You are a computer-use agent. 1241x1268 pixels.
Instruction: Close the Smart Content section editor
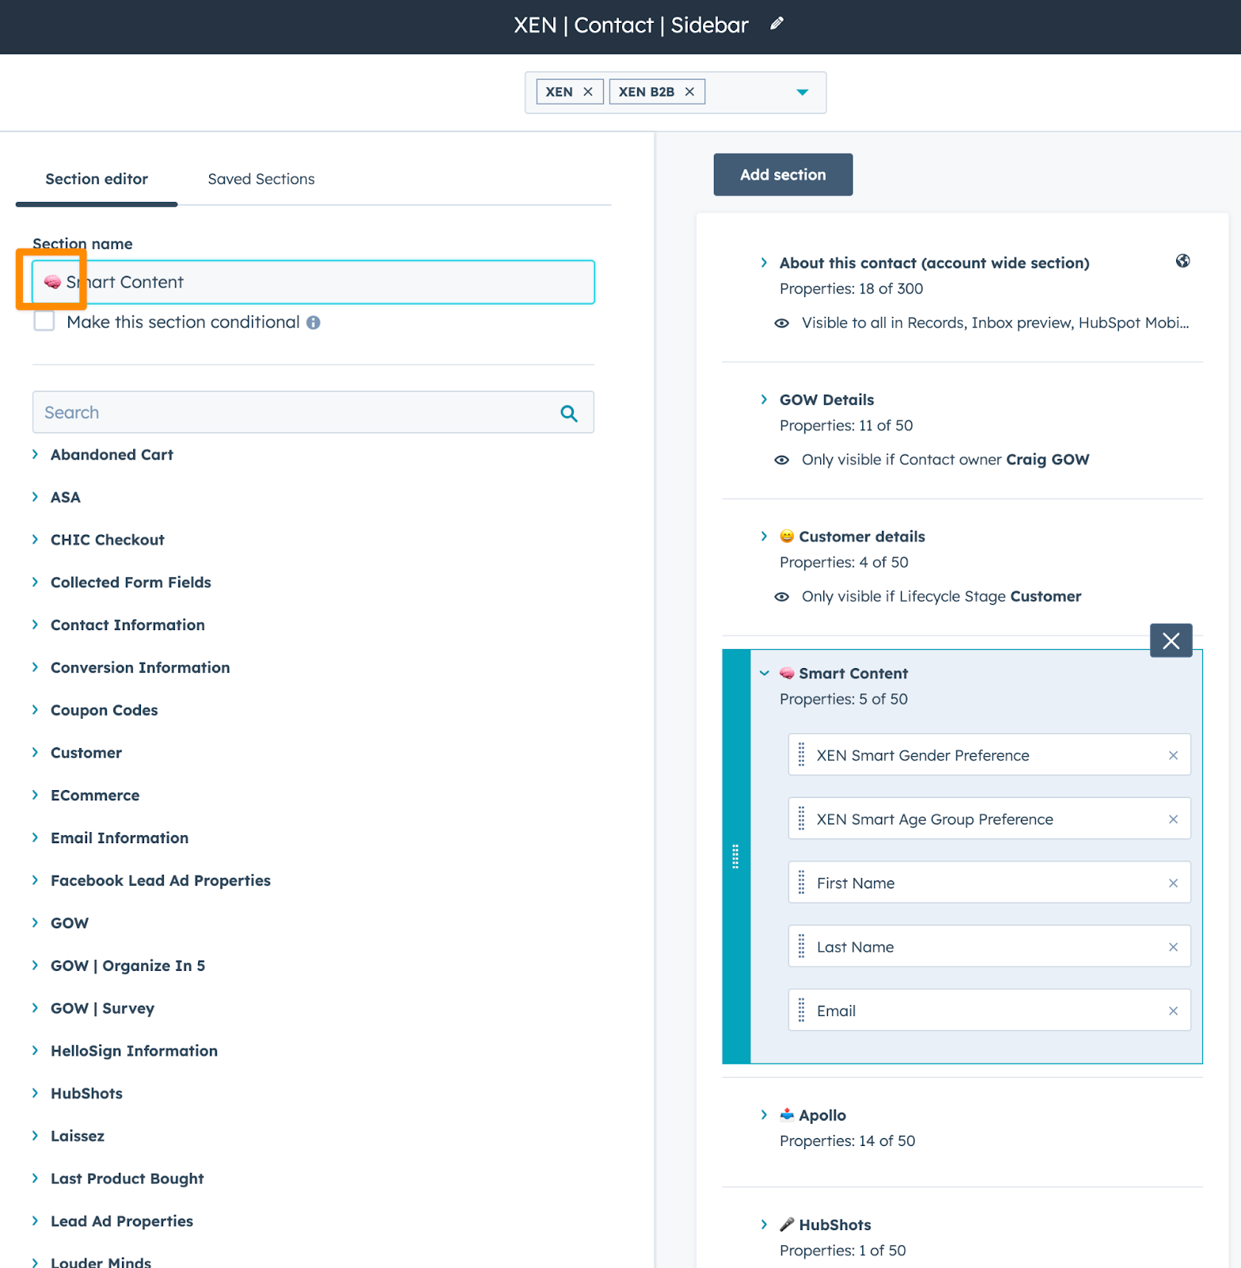coord(1171,640)
